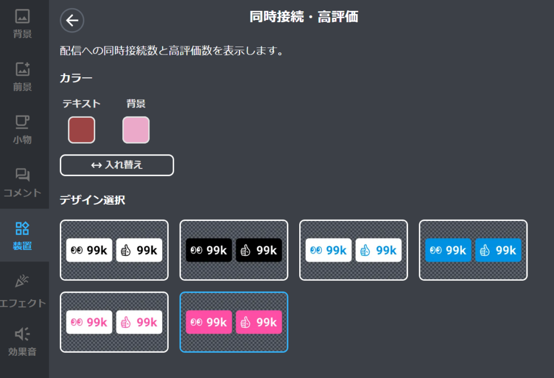This screenshot has height=378, width=554.
Task: Click the デザイン選択 section heading
Action: pos(93,200)
